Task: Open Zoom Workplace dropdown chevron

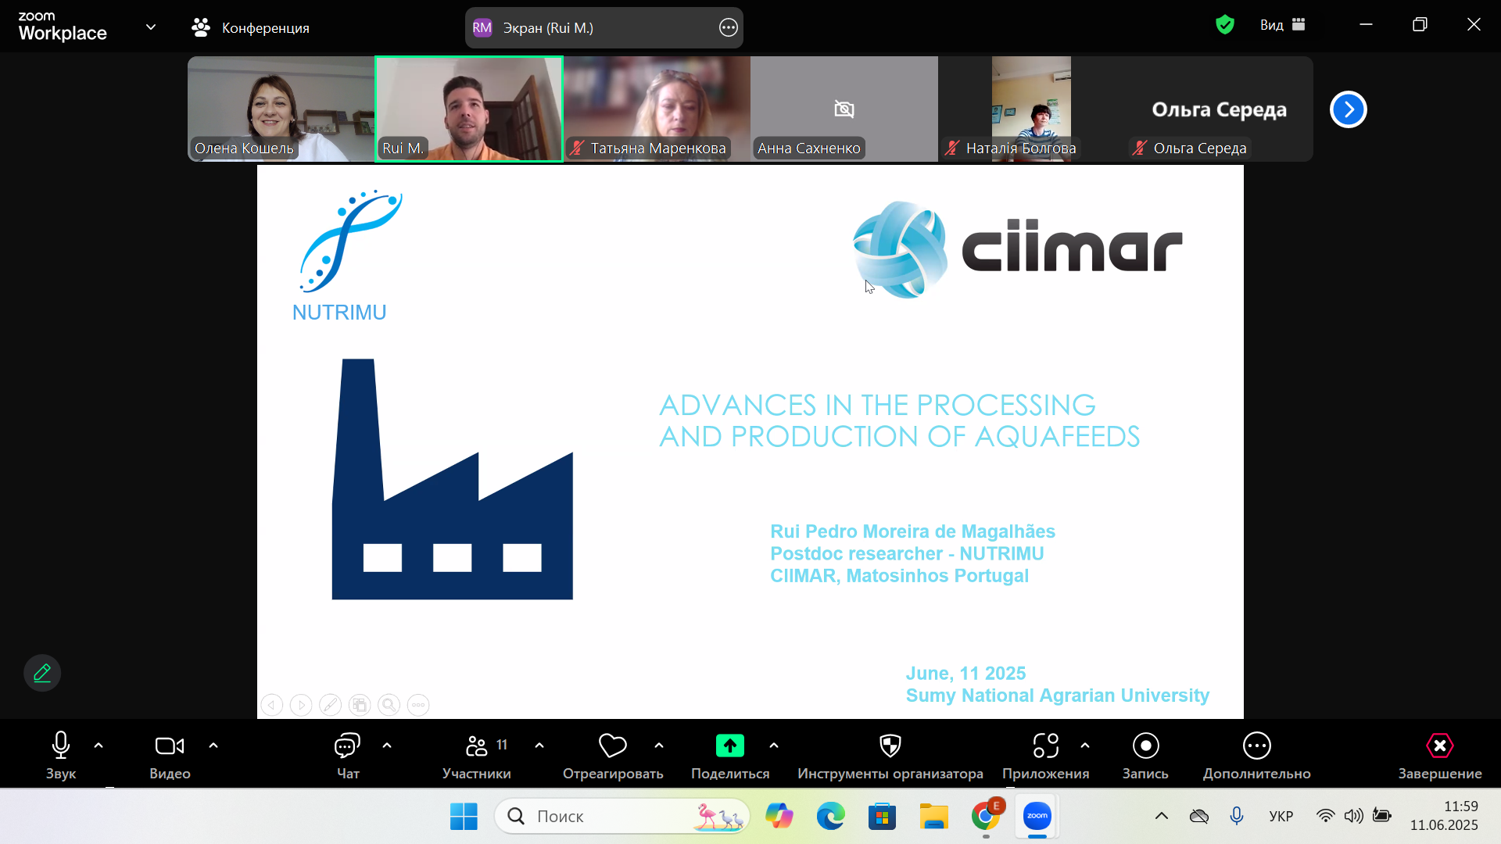Action: pyautogui.click(x=151, y=27)
